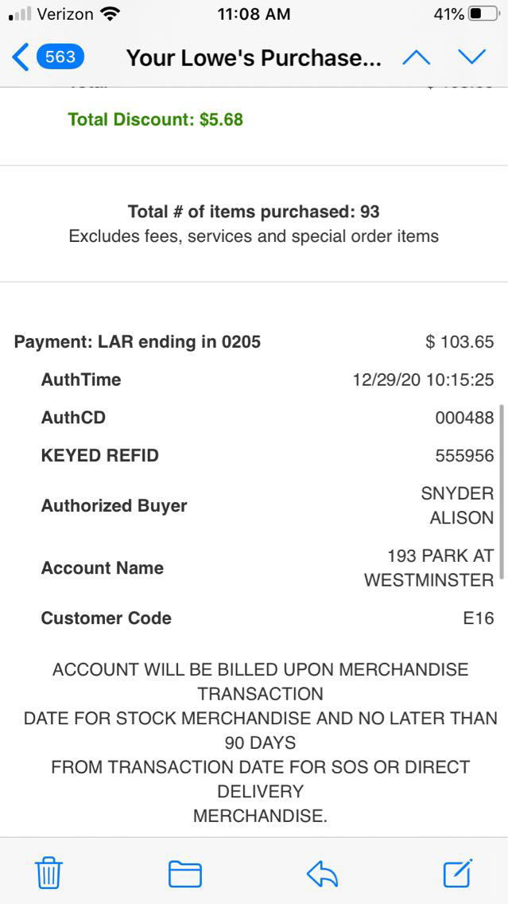Tap the AuthTime date 12/29/20 10:15:25
The height and width of the screenshot is (904, 508).
coord(423,380)
